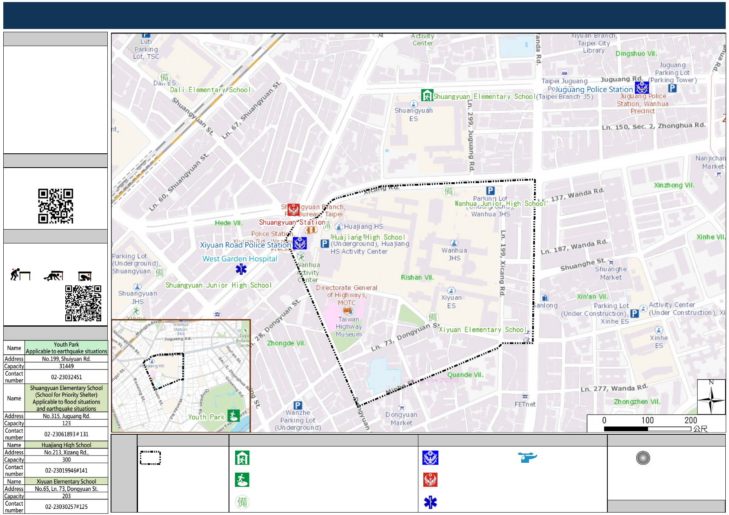Image resolution: width=729 pixels, height=515 pixels.
Task: Click the Xiyuan Elementary School table name cell
Action: pos(66,481)
